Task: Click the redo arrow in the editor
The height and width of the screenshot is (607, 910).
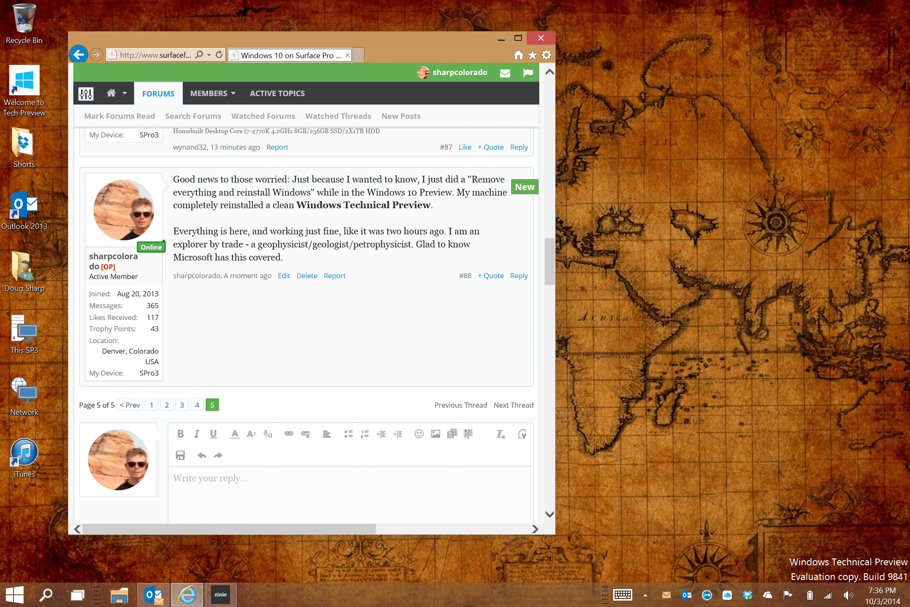Action: pos(218,455)
